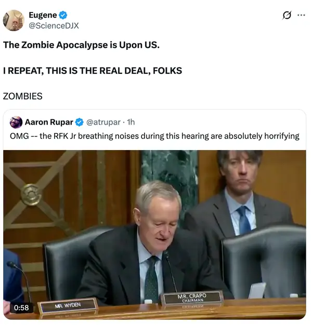This screenshot has width=312, height=325.
Task: Click the 'I REPEAT, THIS IS THE REAL DEAL' line
Action: tap(93, 71)
